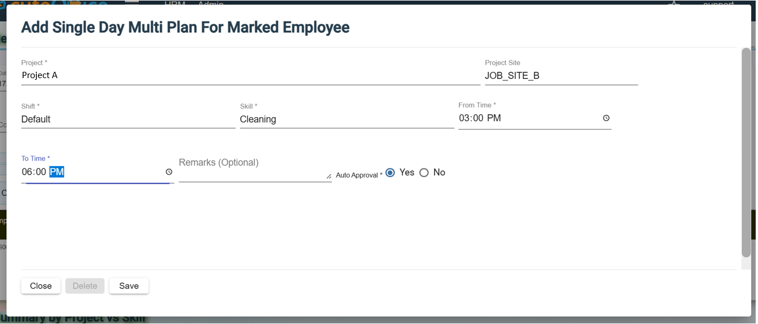Screen dimensions: 758x324
Task: Click the Remarks box resize handle
Action: pos(329,176)
